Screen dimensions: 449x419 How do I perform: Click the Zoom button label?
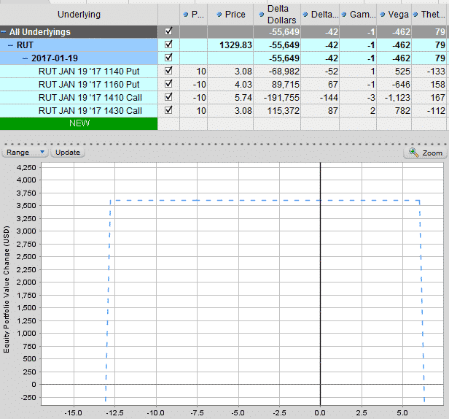[432, 153]
